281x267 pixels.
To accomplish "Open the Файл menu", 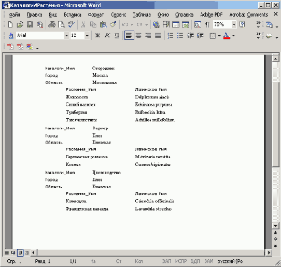I will point(15,15).
